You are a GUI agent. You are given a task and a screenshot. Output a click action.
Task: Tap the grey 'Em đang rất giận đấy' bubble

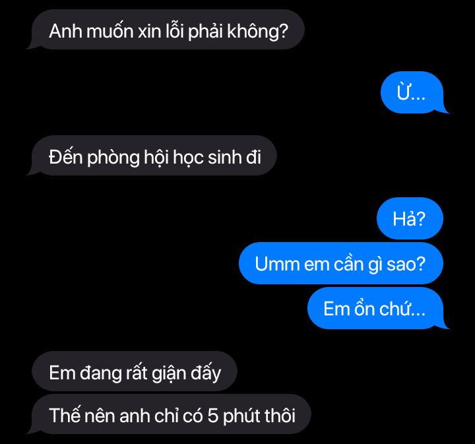(x=134, y=371)
